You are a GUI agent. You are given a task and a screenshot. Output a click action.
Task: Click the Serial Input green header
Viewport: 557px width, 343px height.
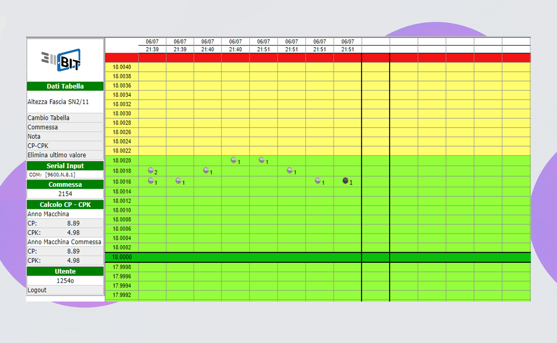click(65, 166)
